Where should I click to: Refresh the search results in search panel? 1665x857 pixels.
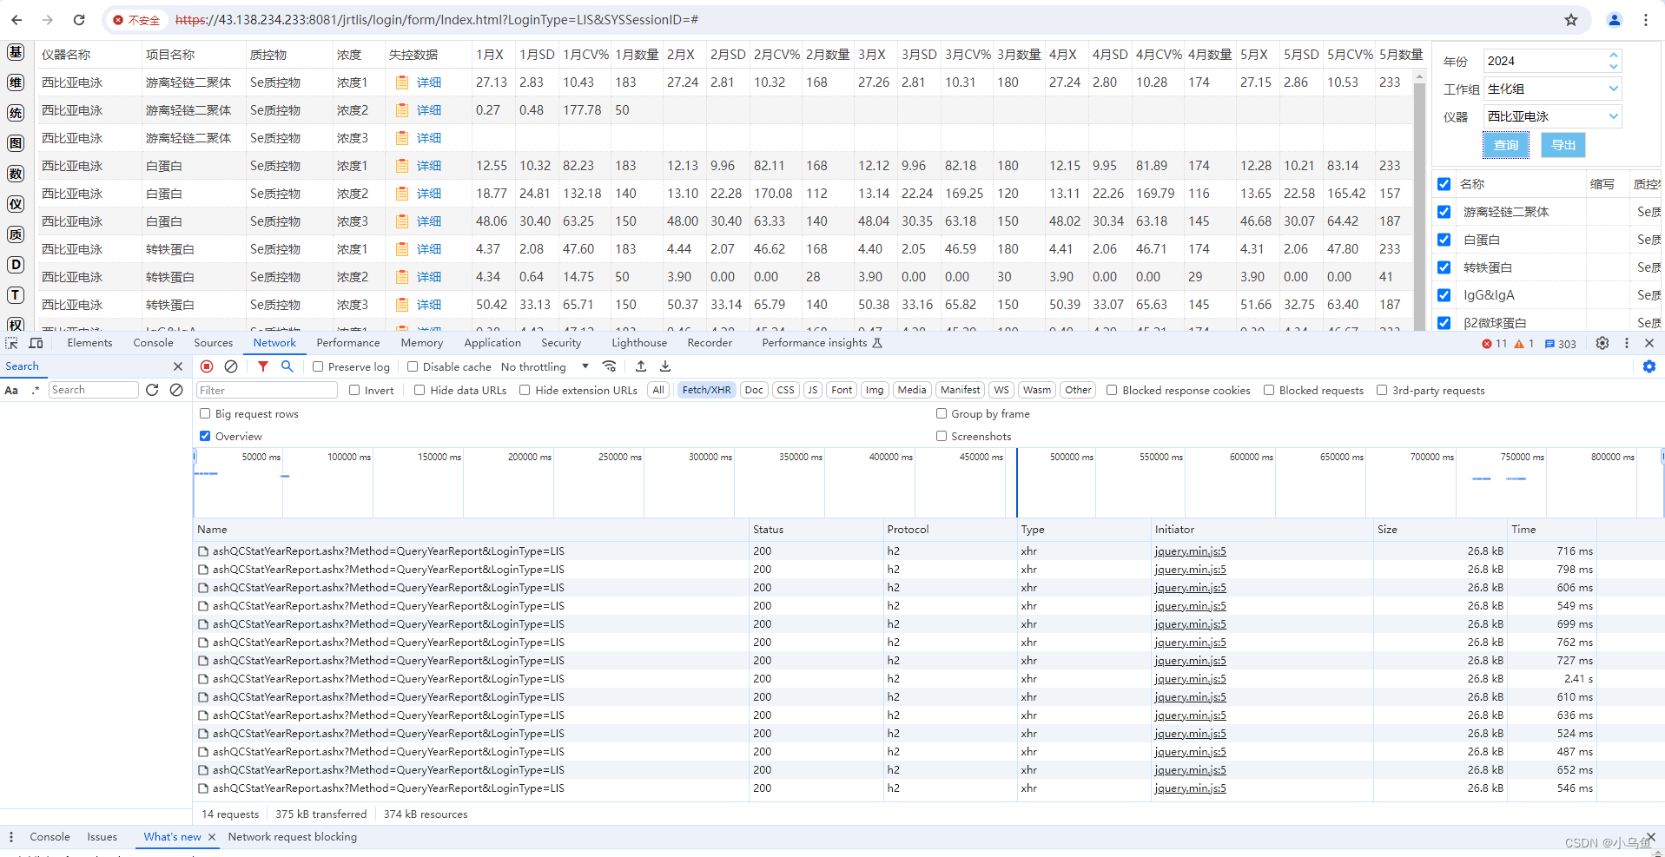point(152,390)
